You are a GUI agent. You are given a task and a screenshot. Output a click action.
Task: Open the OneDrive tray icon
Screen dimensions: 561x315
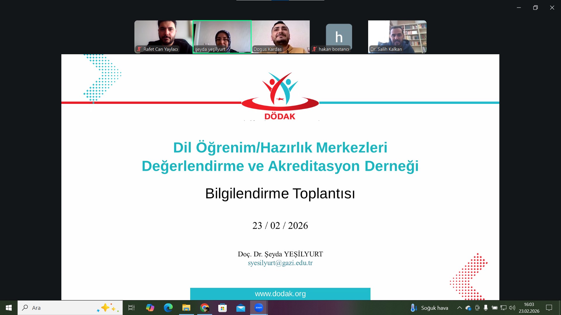pyautogui.click(x=468, y=308)
